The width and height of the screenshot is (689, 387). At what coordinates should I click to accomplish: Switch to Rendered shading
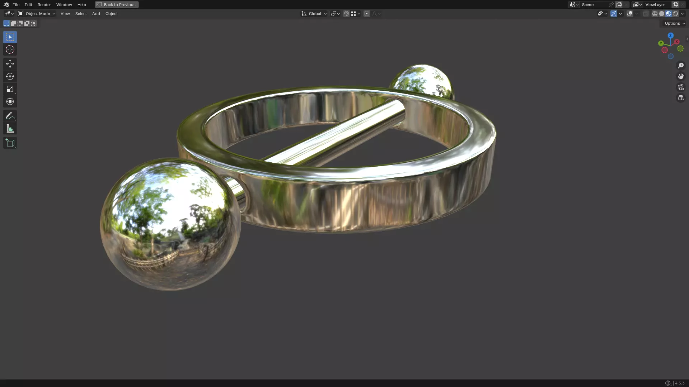[x=675, y=14]
